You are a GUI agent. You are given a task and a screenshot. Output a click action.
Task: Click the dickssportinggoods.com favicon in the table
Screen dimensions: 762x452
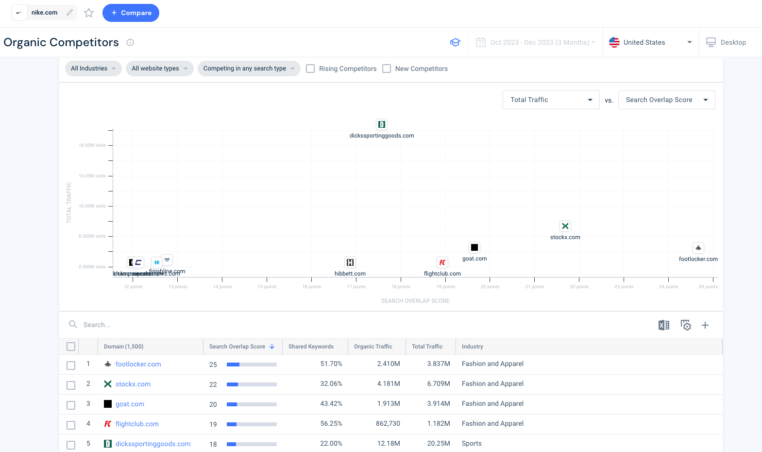click(x=108, y=444)
